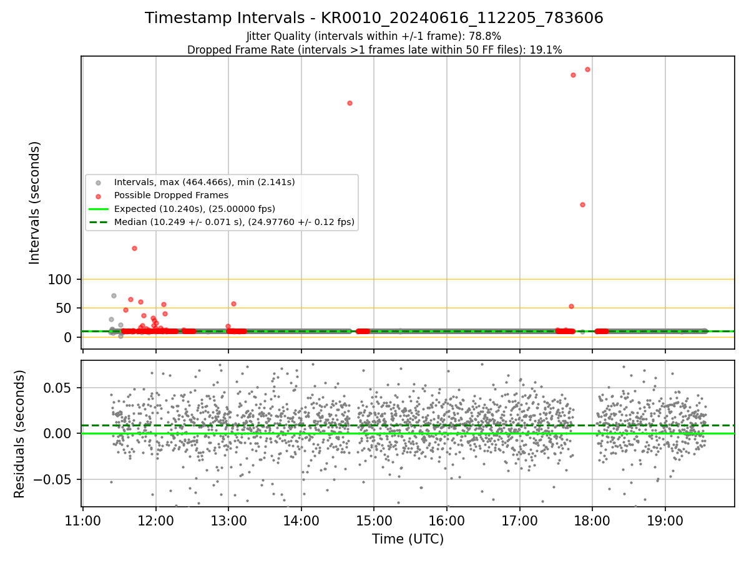Screen dimensions: 749x561
Task: Click the red dot marker in the legend
Action: pos(98,196)
